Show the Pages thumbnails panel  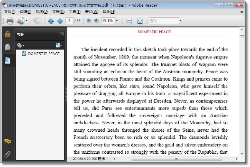pos(7,47)
